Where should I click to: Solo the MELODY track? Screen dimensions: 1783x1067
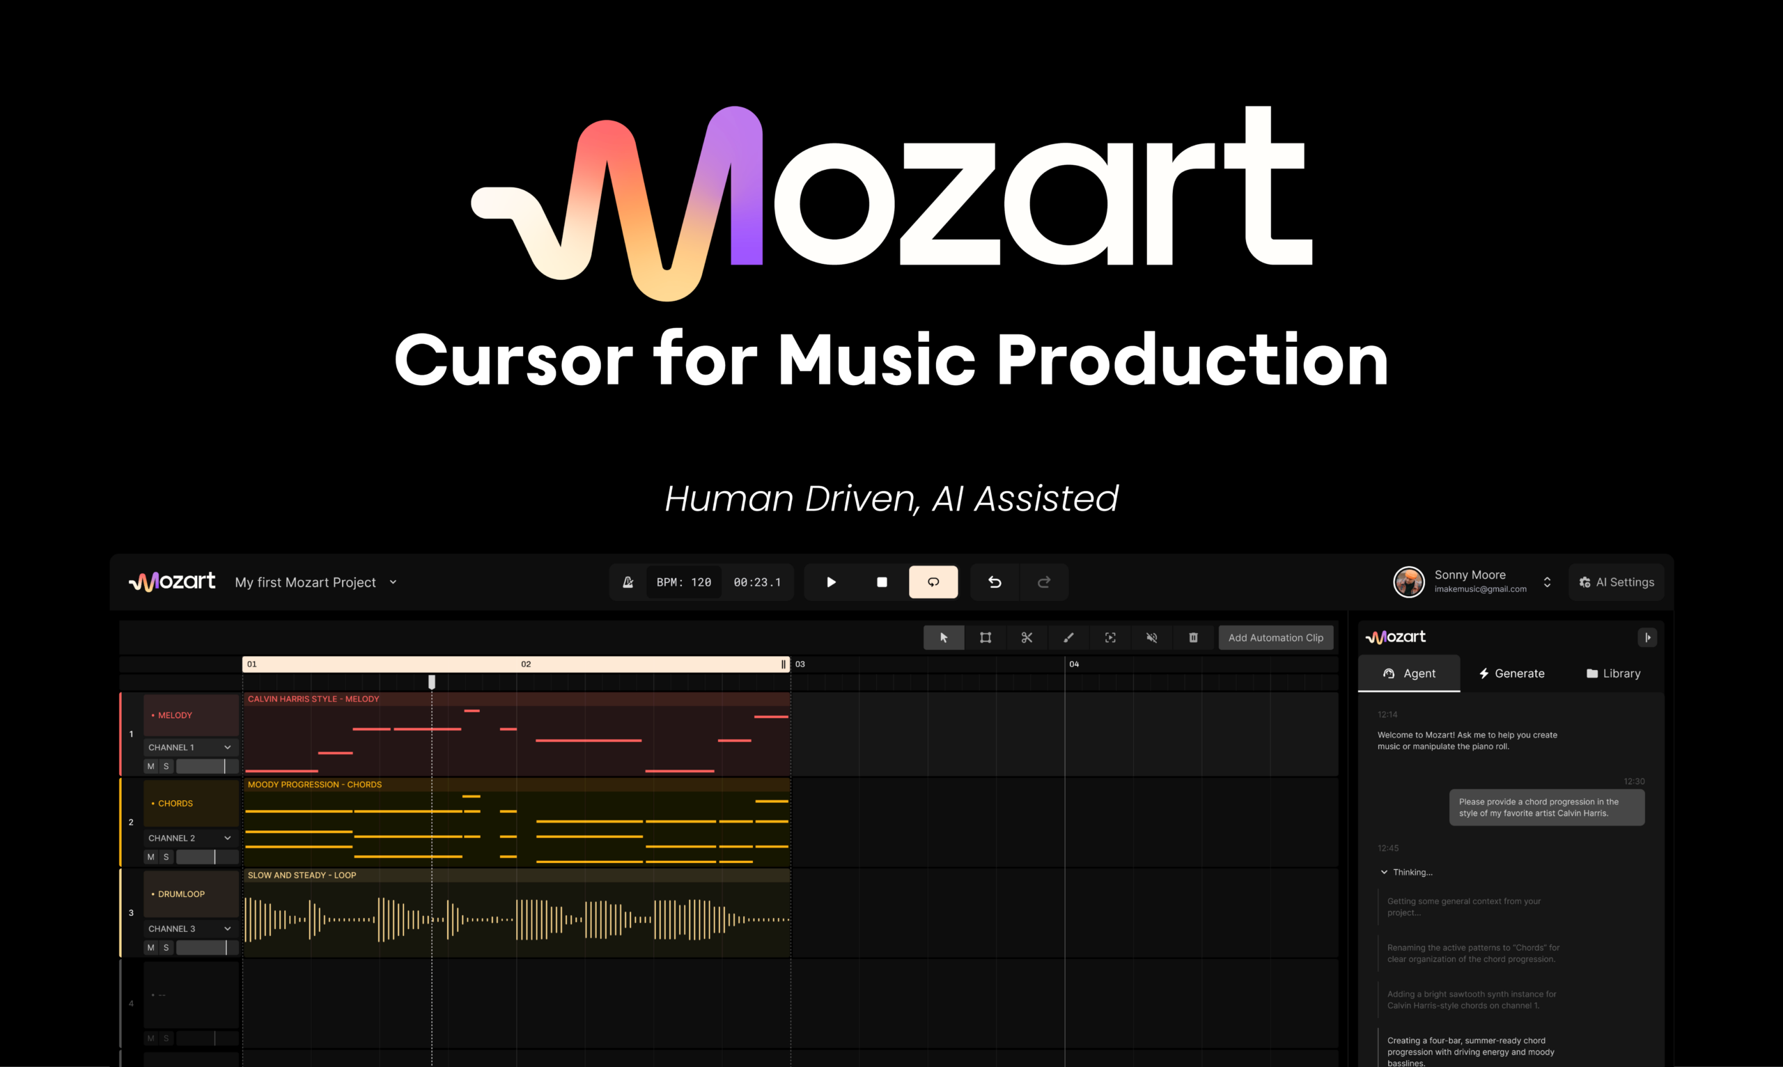(x=166, y=766)
